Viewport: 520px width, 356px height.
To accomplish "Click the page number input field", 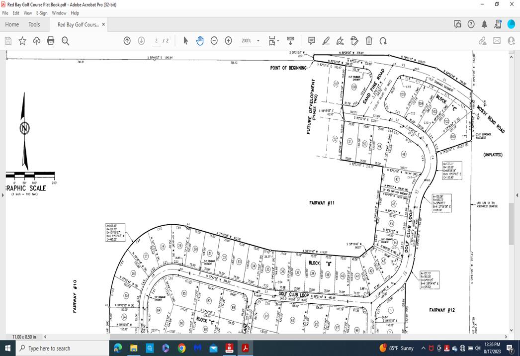I will coord(156,41).
